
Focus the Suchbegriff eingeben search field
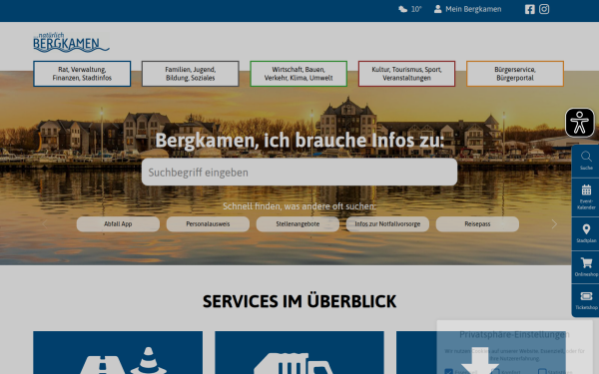click(299, 173)
